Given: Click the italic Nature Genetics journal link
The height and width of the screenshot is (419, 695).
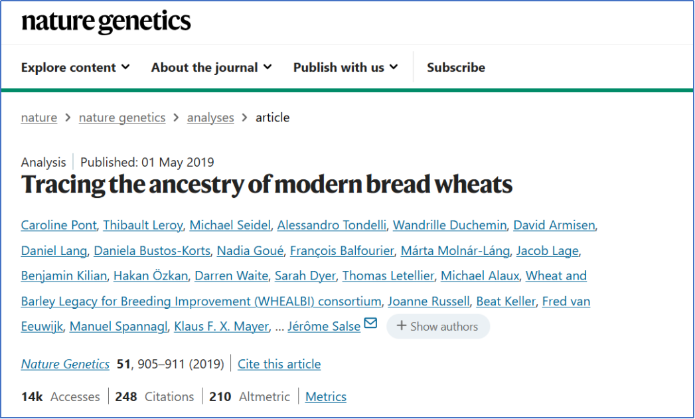Looking at the screenshot, I should tap(65, 364).
